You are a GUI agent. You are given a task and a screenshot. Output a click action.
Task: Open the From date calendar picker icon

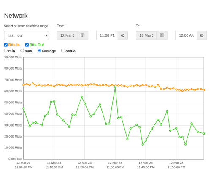83,35
